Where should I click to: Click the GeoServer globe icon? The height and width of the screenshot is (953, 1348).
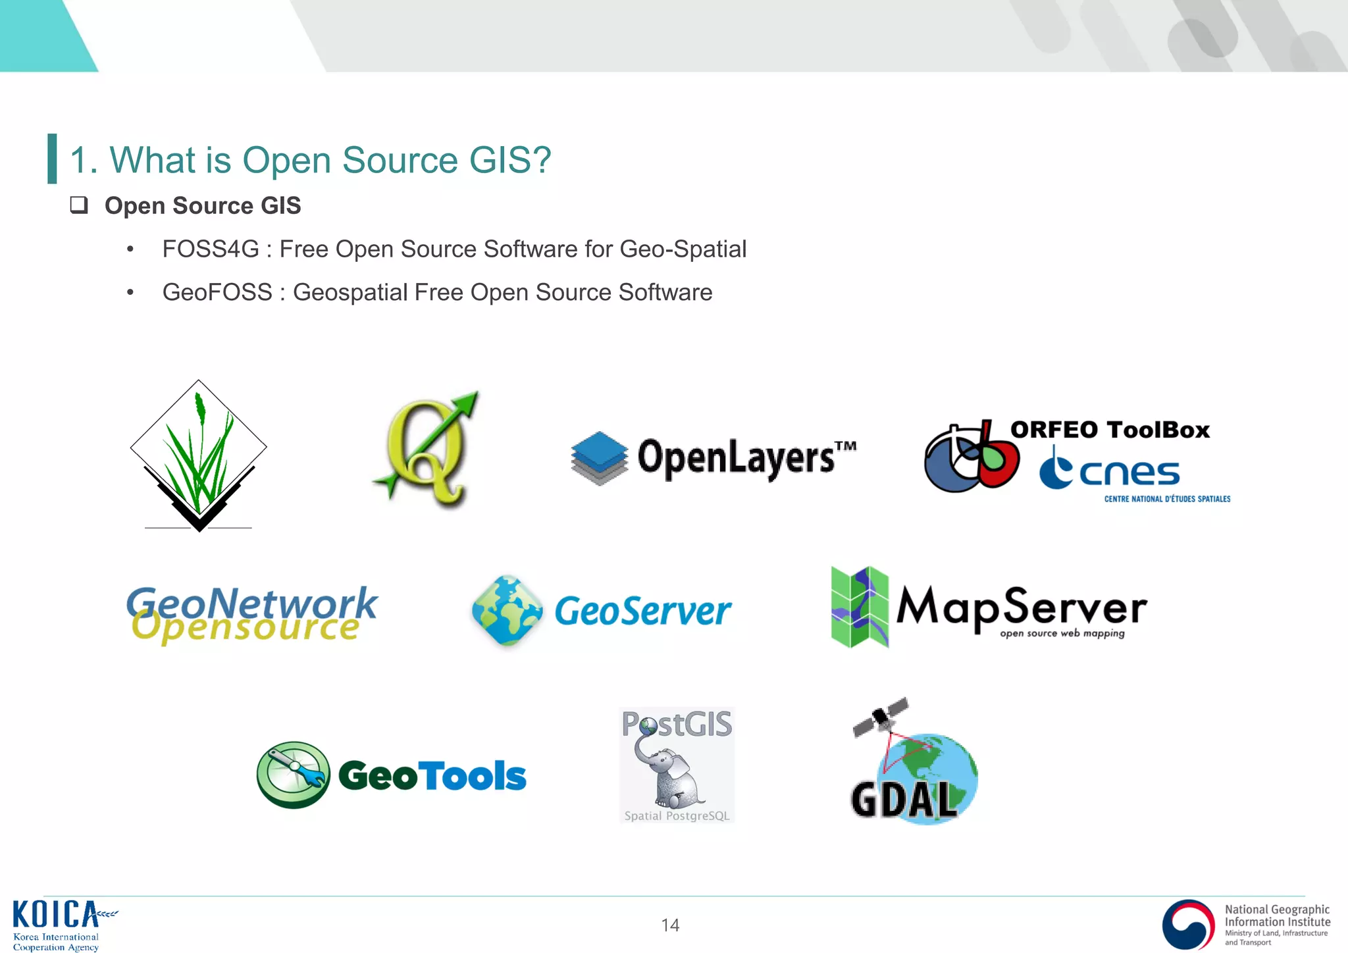click(507, 610)
